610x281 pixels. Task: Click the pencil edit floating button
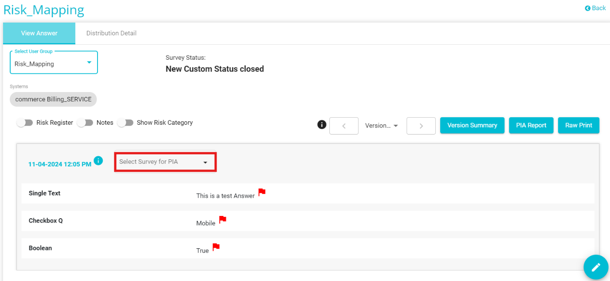[x=596, y=267]
